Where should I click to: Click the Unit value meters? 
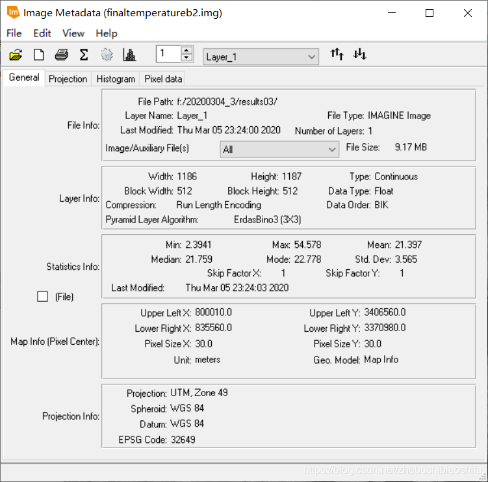pyautogui.click(x=207, y=360)
